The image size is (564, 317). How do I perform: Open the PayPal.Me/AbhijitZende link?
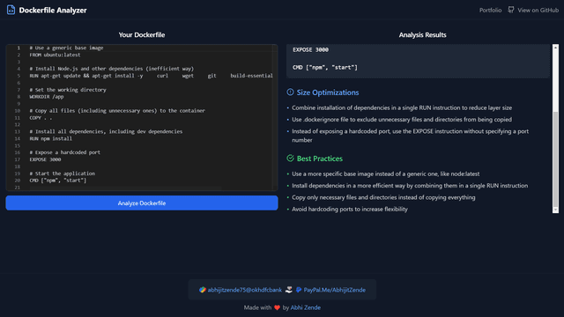(x=335, y=290)
